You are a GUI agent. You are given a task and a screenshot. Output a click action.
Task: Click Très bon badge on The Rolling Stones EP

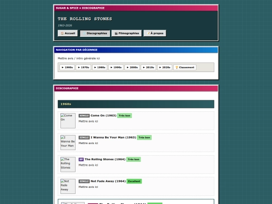pyautogui.click(x=133, y=159)
